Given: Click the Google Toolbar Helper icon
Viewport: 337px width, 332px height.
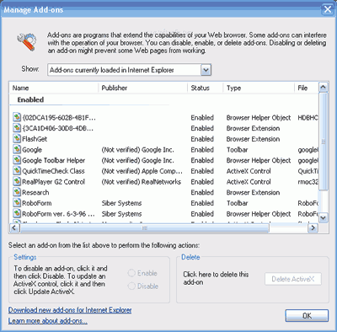Looking at the screenshot, I should coord(17,160).
